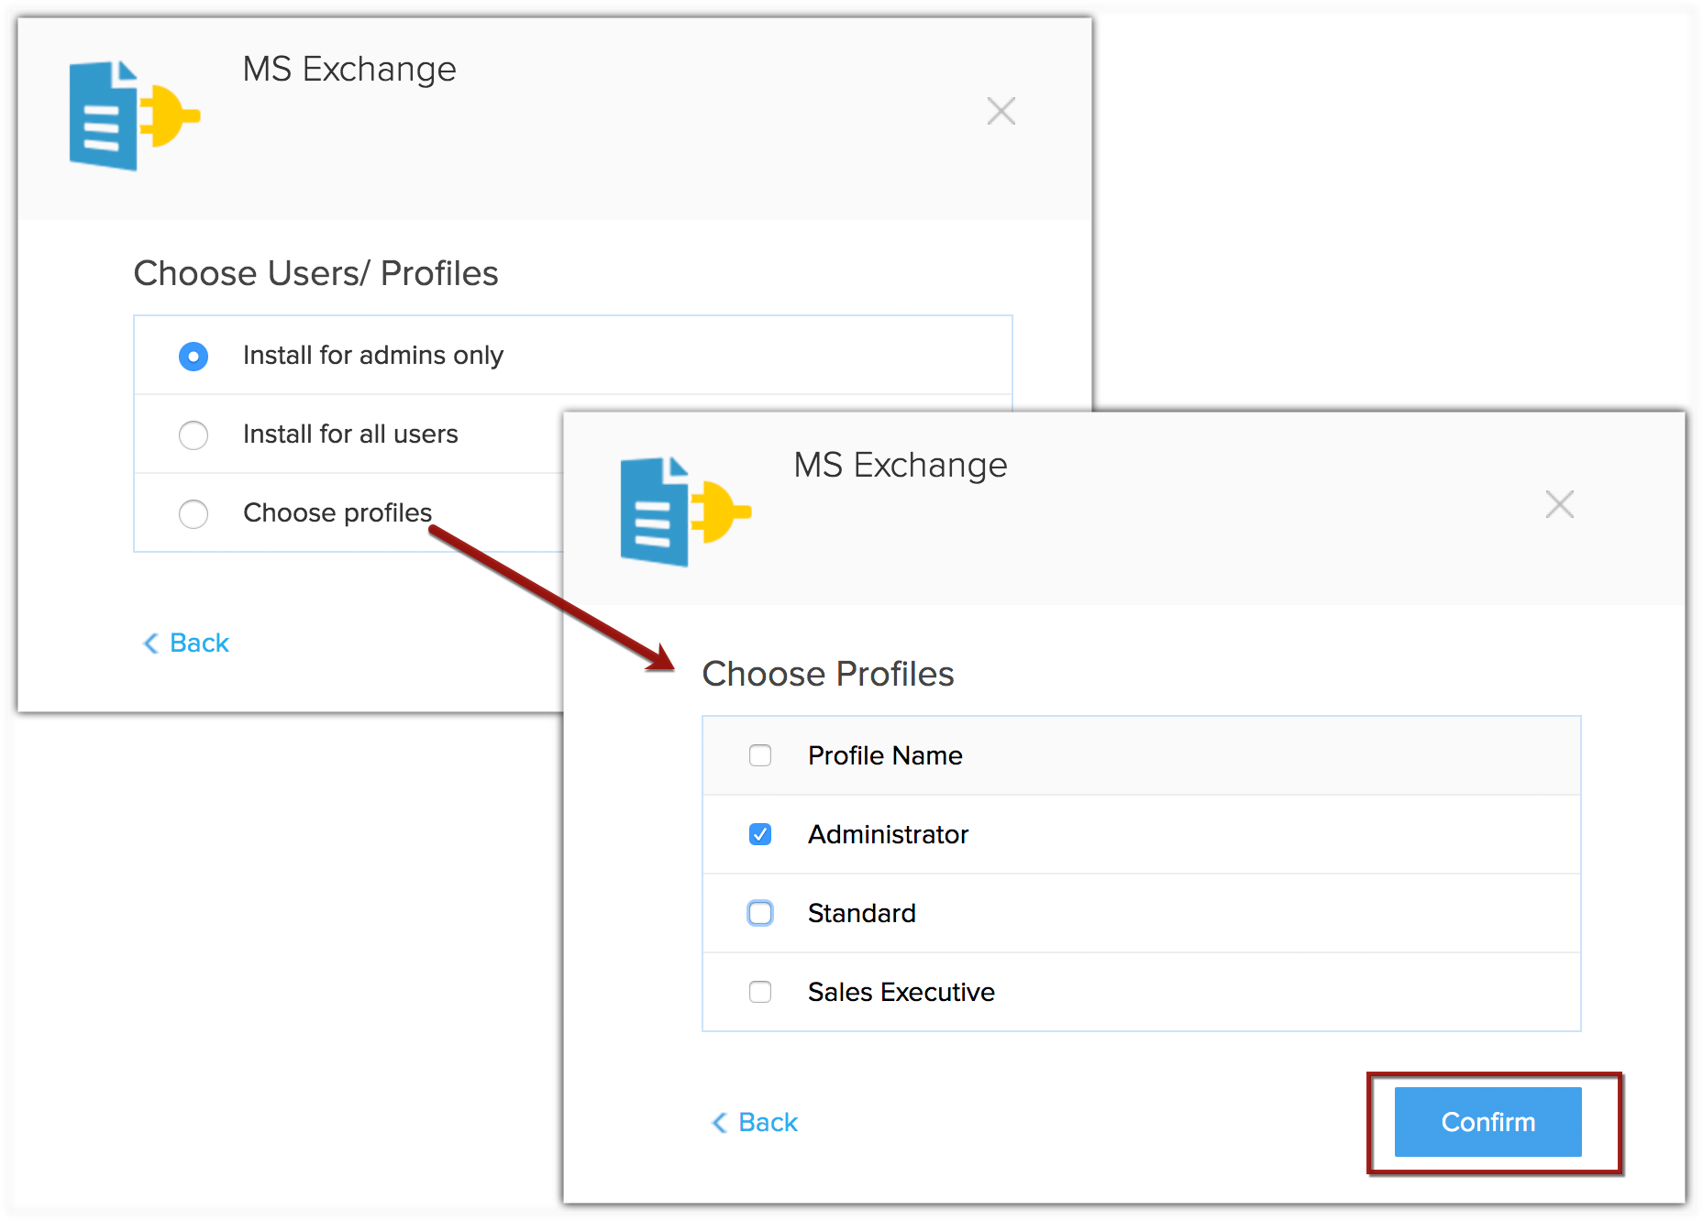The image size is (1703, 1221).
Task: Go Back in the Choose Profiles dialog
Action: tap(755, 1122)
